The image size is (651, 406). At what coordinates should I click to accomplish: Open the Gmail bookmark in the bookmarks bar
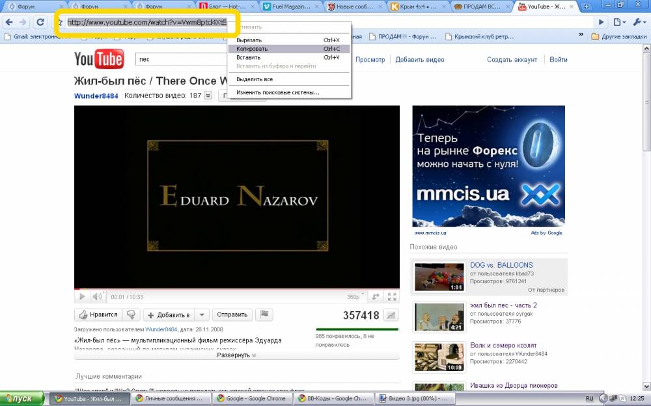click(38, 37)
